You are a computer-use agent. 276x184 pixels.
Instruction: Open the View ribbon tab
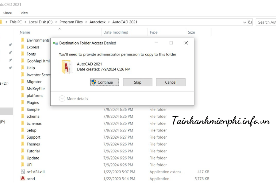pos(24,13)
